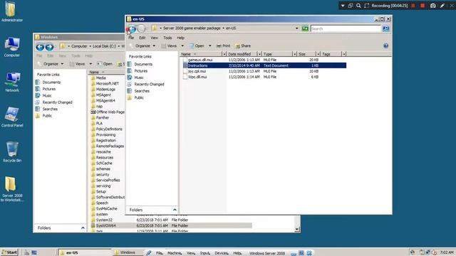The height and width of the screenshot is (256, 456).
Task: Select the Instructions text document
Action: click(264, 65)
